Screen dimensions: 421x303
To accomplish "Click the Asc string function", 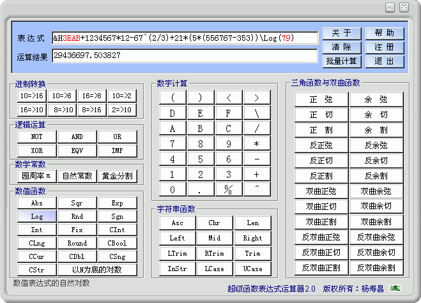I will [x=177, y=223].
